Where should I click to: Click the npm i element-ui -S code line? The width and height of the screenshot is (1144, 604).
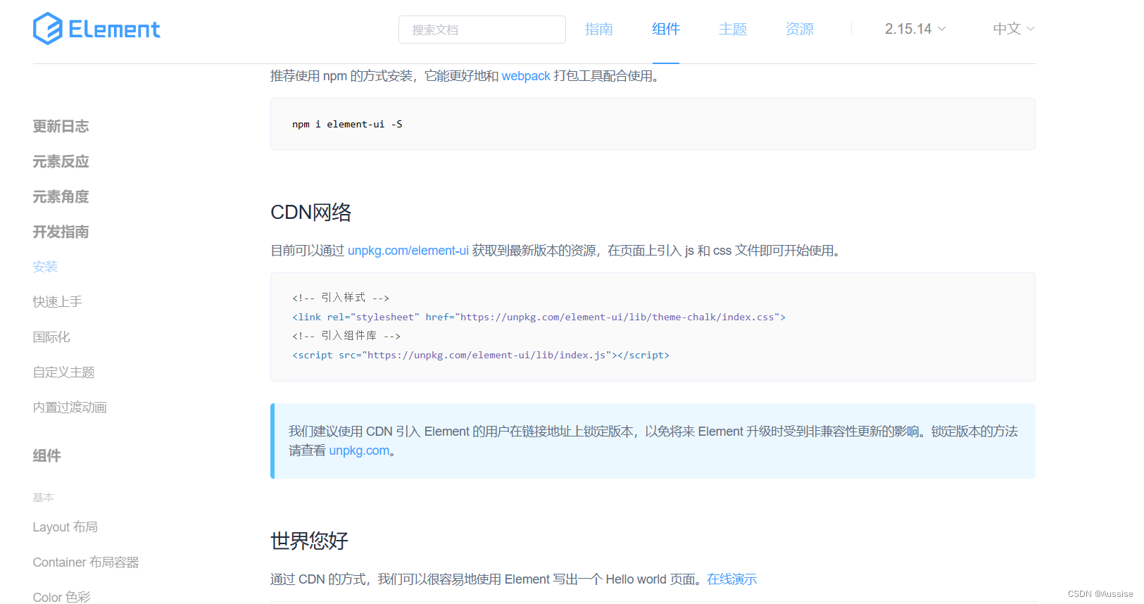click(x=347, y=124)
